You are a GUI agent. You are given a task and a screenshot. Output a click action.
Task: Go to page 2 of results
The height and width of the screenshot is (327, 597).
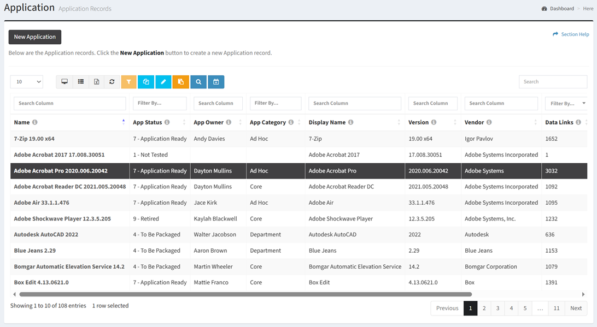click(x=484, y=308)
